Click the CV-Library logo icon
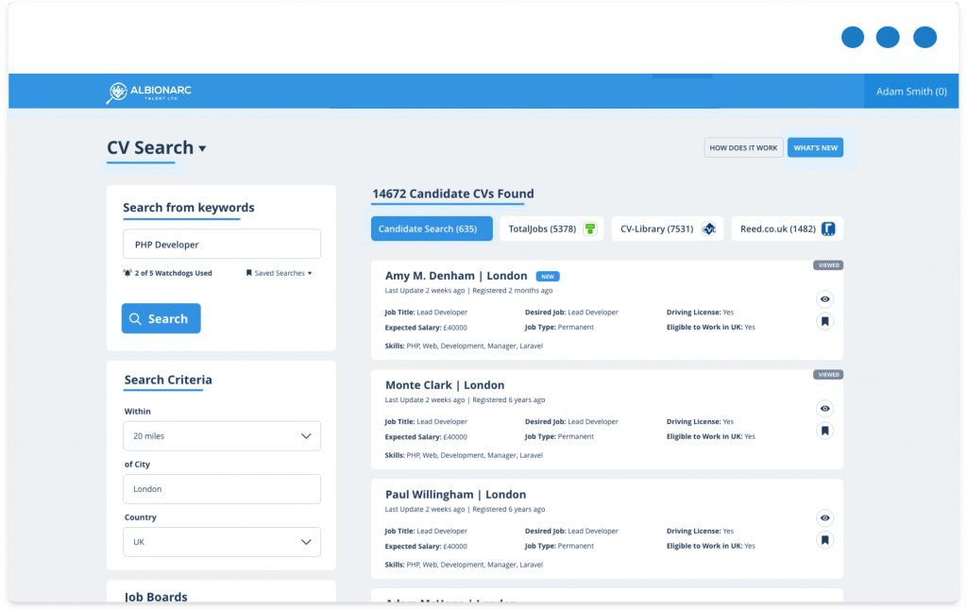967x610 pixels. 709,229
